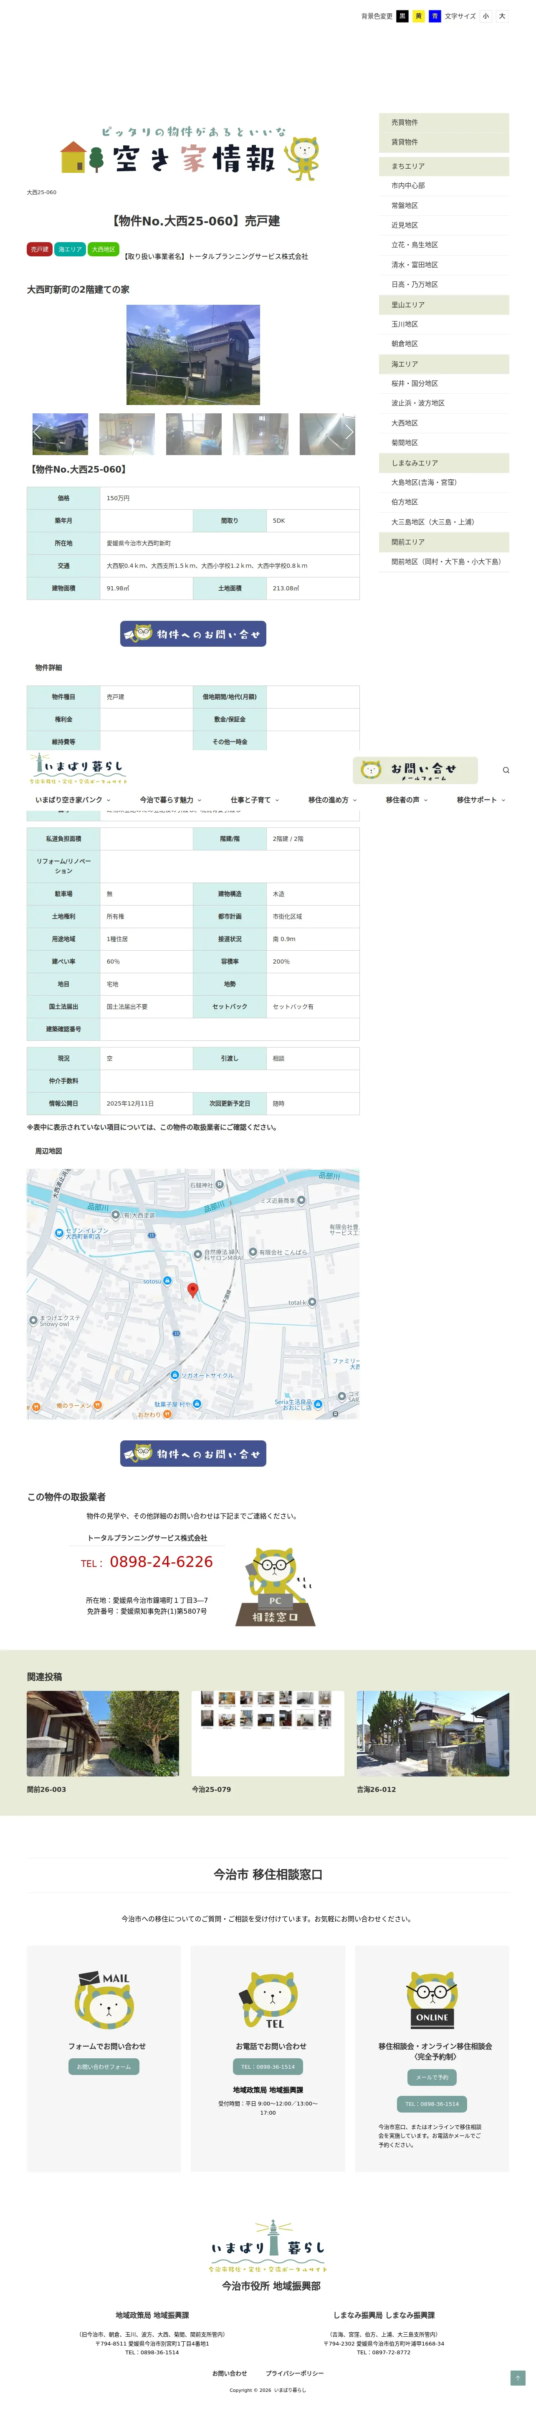The height and width of the screenshot is (2419, 536).
Task: Click the price value 150万円
Action: click(x=118, y=498)
